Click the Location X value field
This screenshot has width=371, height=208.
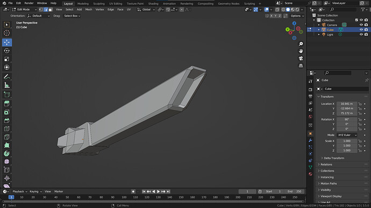(347, 104)
